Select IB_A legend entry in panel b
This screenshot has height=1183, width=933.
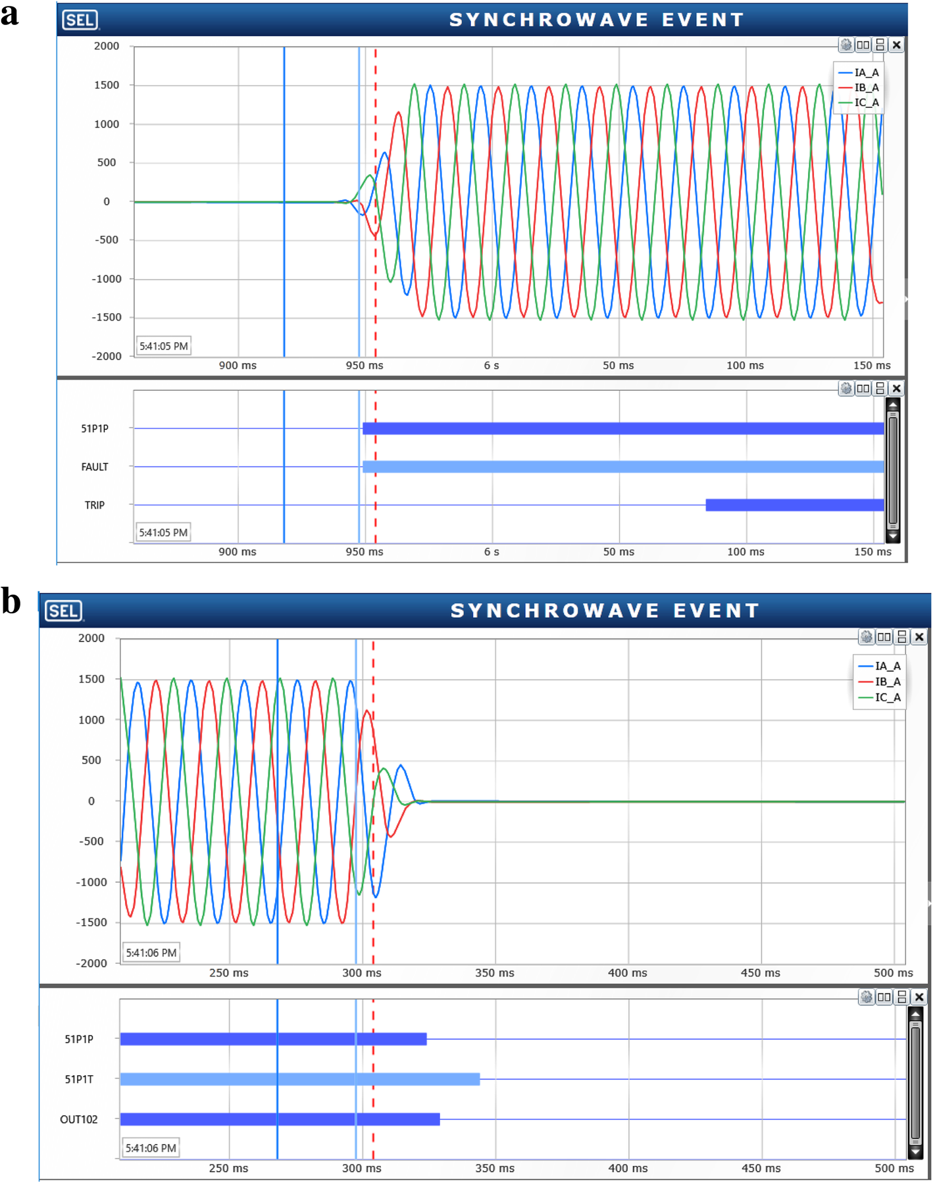[x=880, y=682]
